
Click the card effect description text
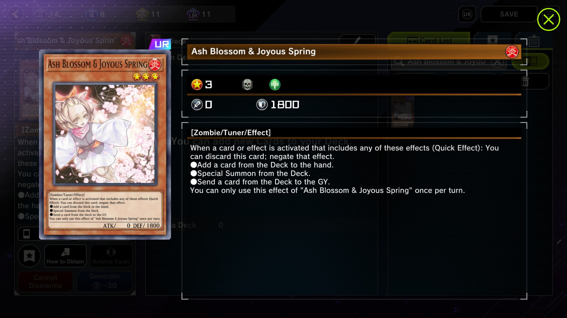pos(344,169)
